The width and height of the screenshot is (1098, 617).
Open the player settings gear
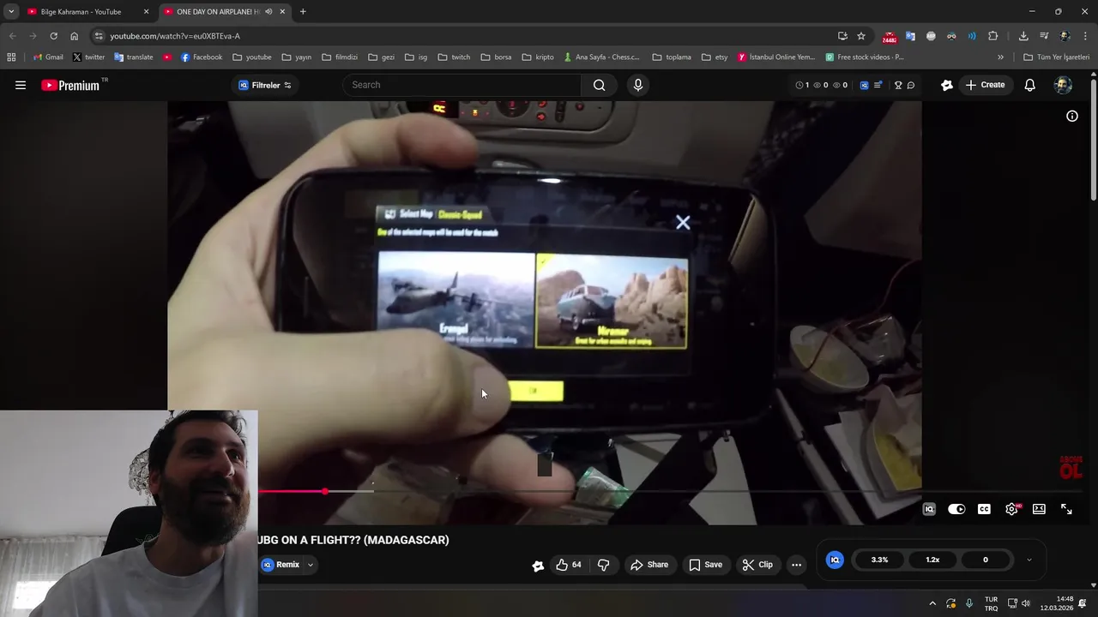[1011, 509]
